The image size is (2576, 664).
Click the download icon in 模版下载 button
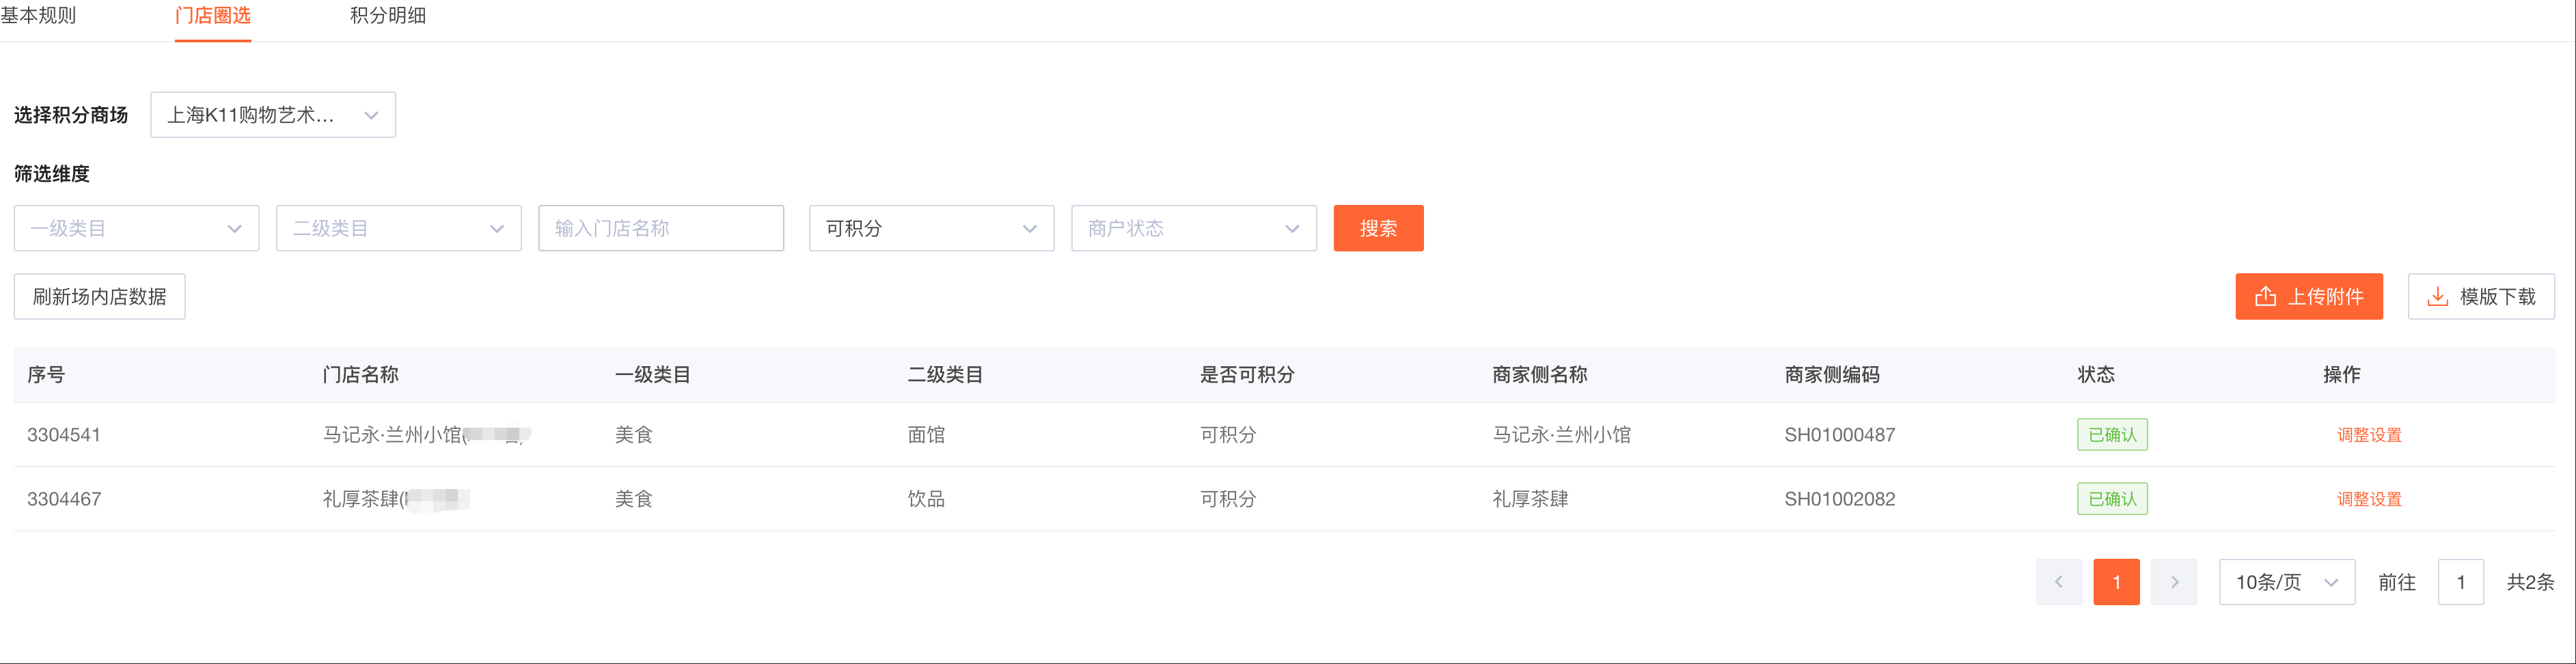point(2437,297)
